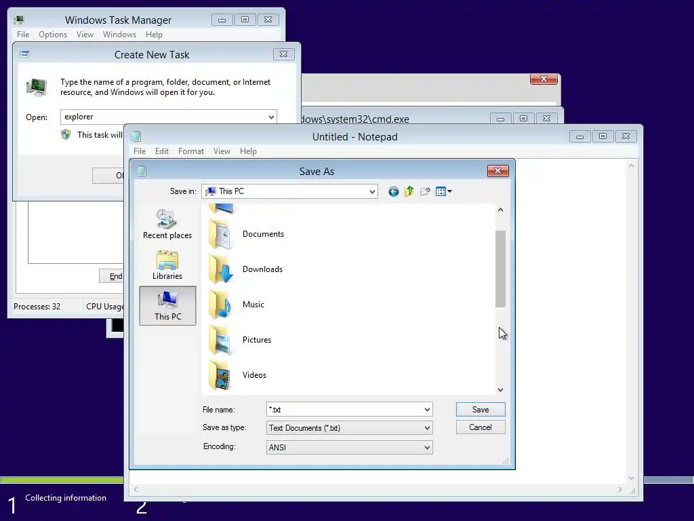694x521 pixels.
Task: Select the Downloads folder icon
Action: tap(220, 269)
